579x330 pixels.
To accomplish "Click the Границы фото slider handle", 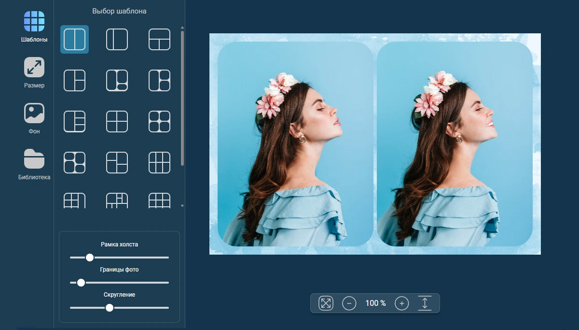I will pyautogui.click(x=81, y=283).
